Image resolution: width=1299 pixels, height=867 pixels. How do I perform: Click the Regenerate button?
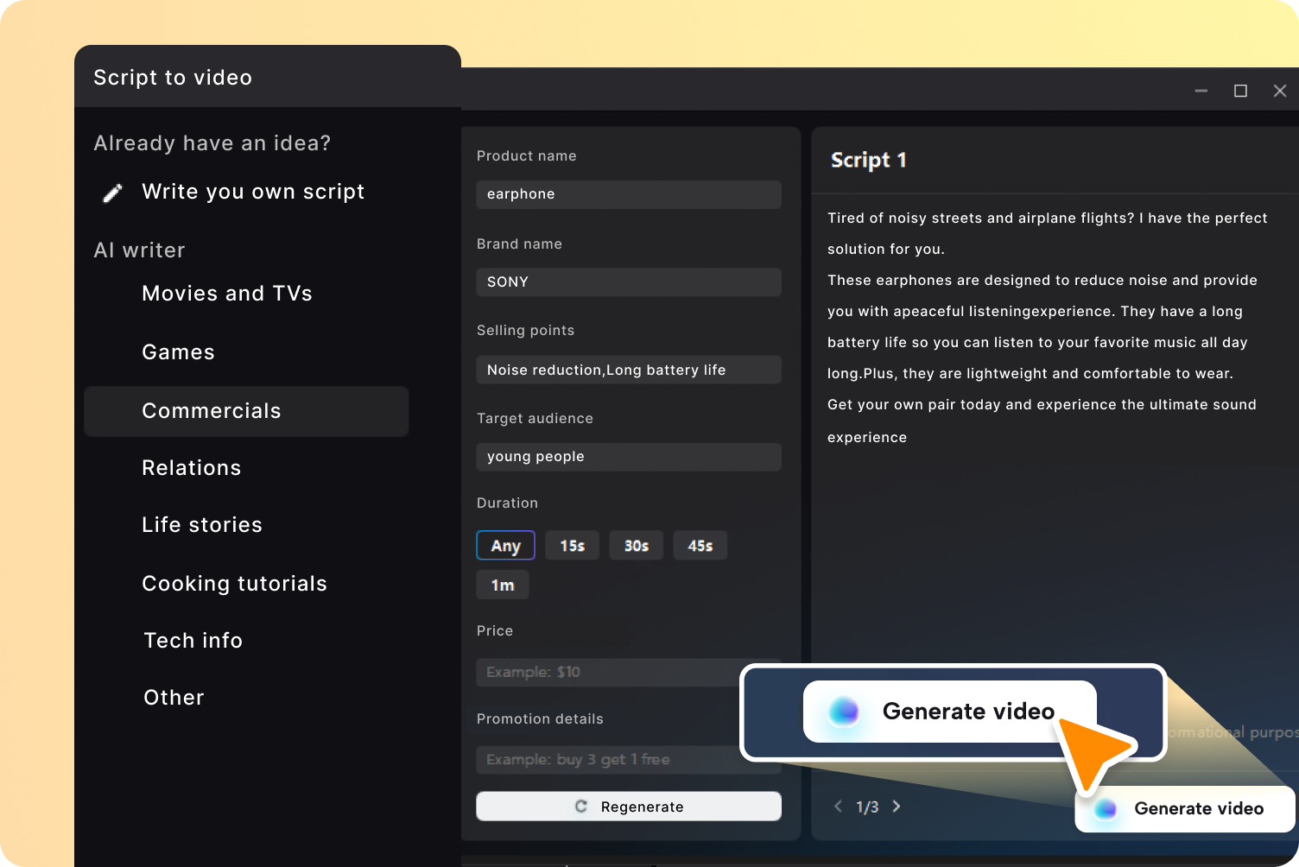[629, 807]
